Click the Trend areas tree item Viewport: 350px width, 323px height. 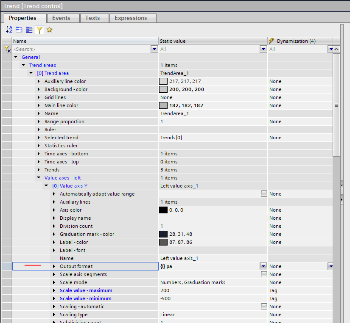(x=42, y=65)
